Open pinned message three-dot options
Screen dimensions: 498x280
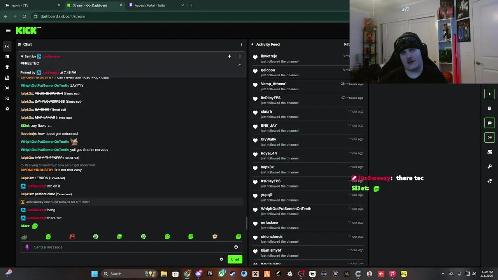(x=240, y=56)
